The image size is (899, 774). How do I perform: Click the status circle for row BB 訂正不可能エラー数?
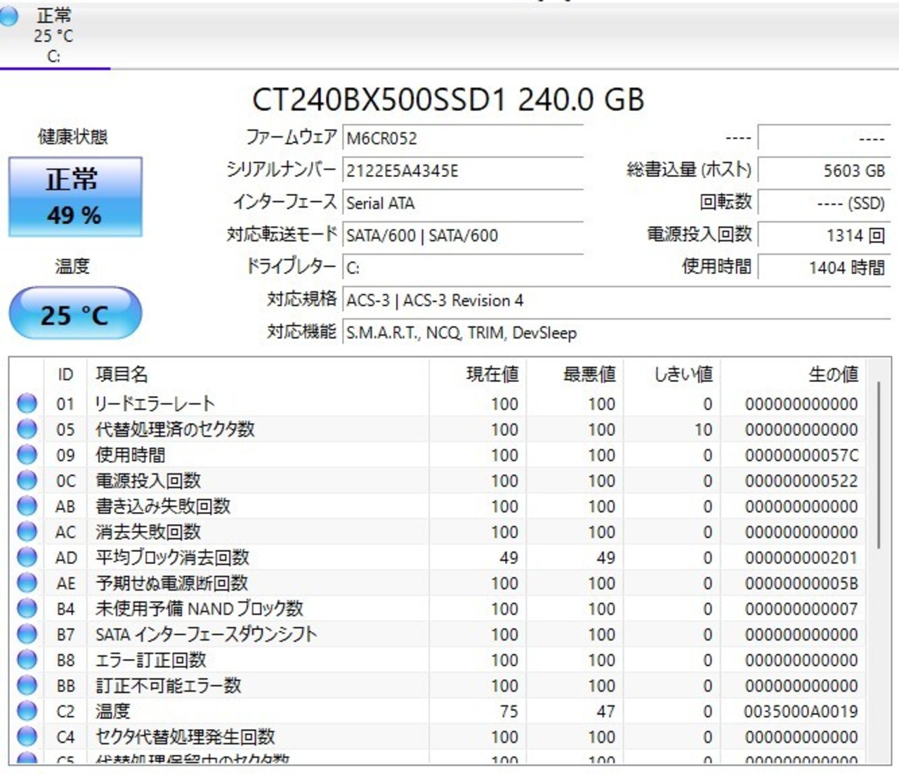[x=27, y=686]
